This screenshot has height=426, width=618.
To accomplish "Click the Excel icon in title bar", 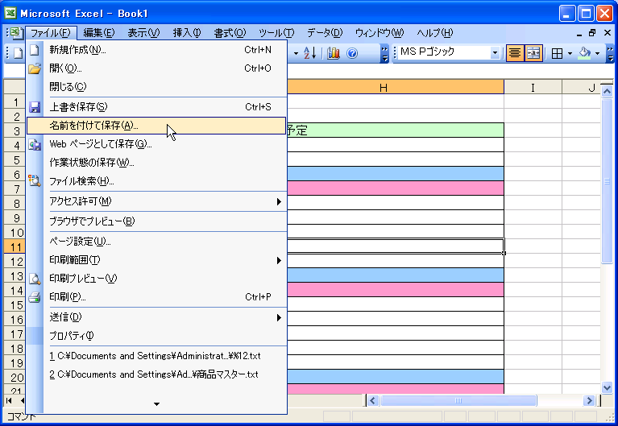I will (x=10, y=13).
